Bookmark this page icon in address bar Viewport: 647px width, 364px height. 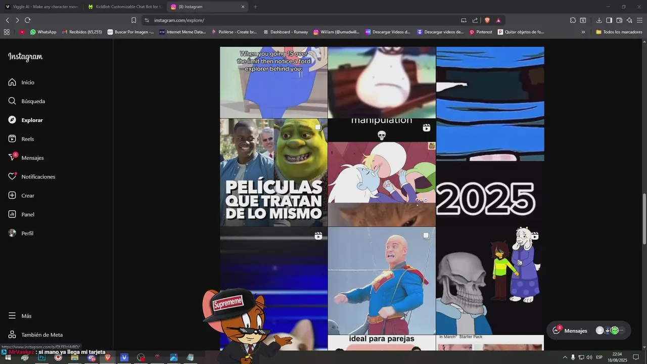(x=133, y=20)
